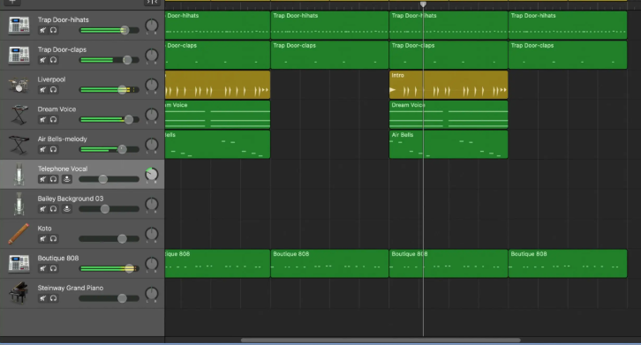The height and width of the screenshot is (345, 641).
Task: Click the Steinway Grand Piano icon
Action: pos(19,294)
